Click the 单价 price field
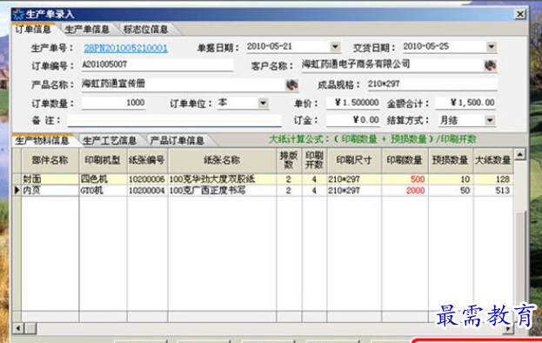Image resolution: width=542 pixels, height=343 pixels. click(x=353, y=103)
